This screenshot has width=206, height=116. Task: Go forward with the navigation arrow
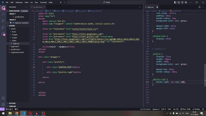click(x=64, y=2)
